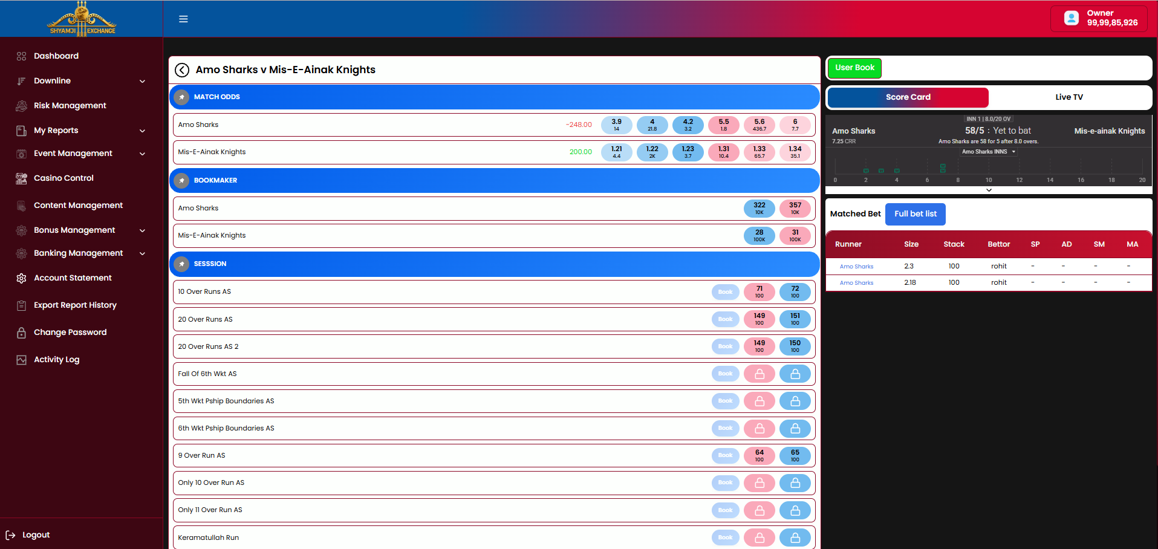
Task: Click Amo Sharks back odds 4.2
Action: click(688, 125)
